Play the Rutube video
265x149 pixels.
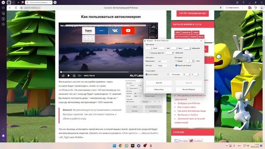pos(69,76)
